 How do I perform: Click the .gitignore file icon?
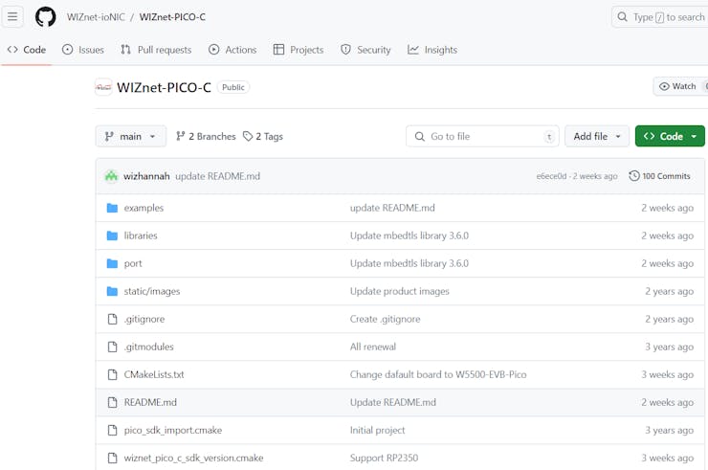[112, 319]
